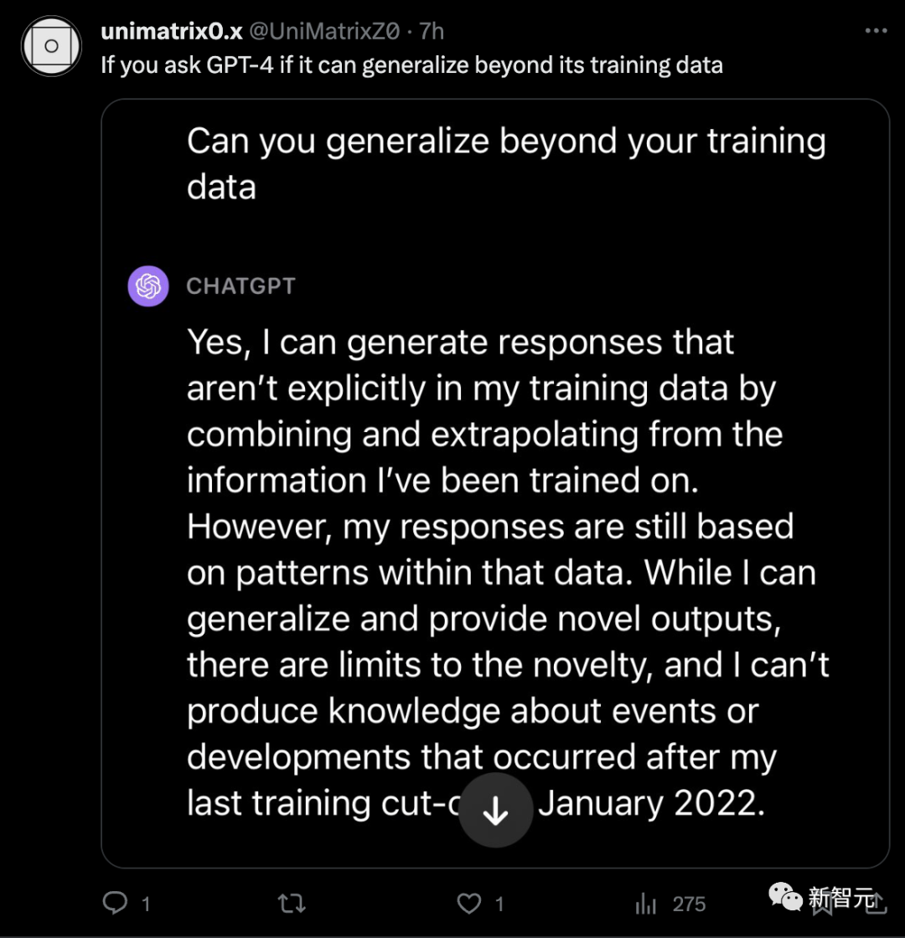
Task: Click the tweet text about GPT-4 generalizing
Action: 411,64
